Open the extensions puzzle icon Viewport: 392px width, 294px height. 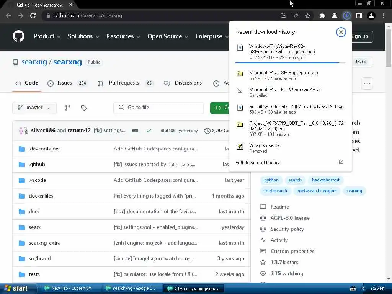322,16
